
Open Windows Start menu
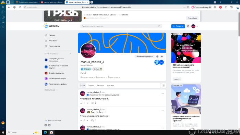tap(3, 132)
